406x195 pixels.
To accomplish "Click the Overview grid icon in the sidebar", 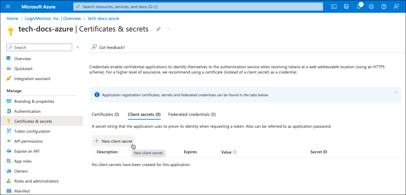I will [9, 59].
